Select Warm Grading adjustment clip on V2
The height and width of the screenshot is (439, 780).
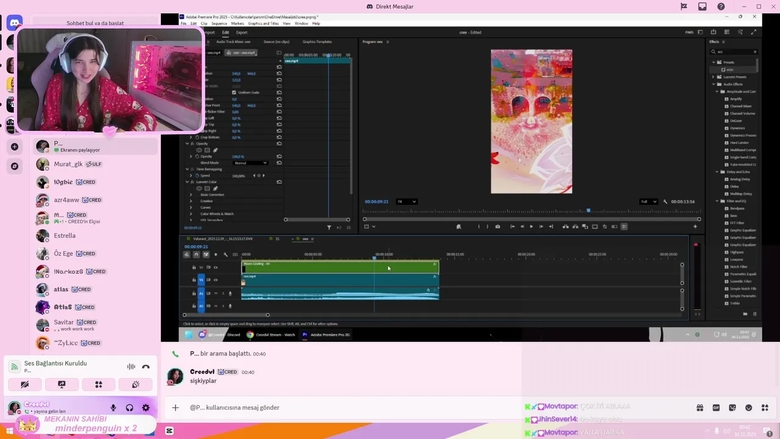coord(340,267)
